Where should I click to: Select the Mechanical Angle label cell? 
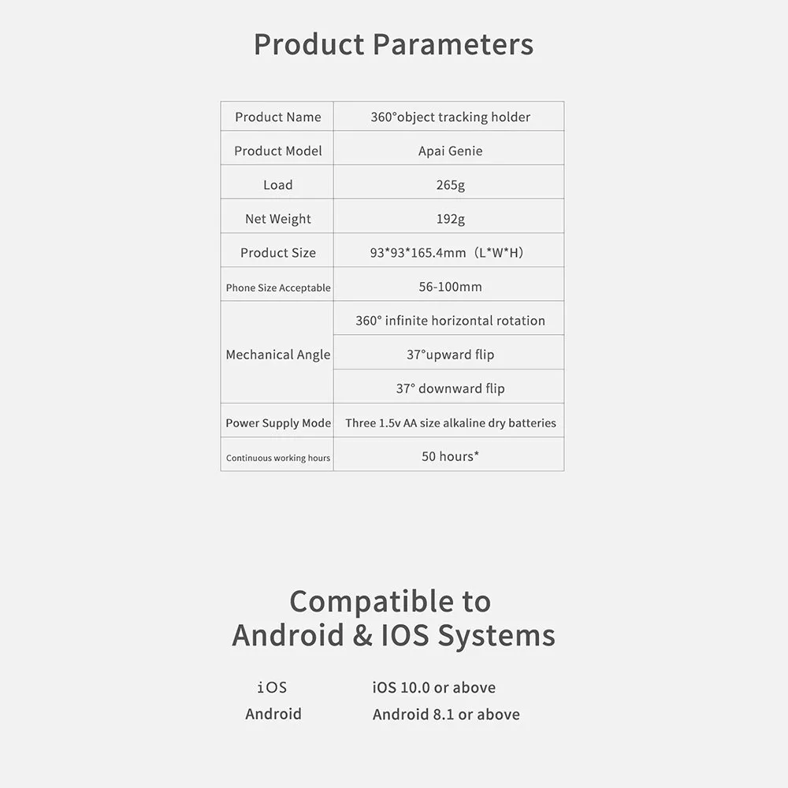click(x=277, y=355)
